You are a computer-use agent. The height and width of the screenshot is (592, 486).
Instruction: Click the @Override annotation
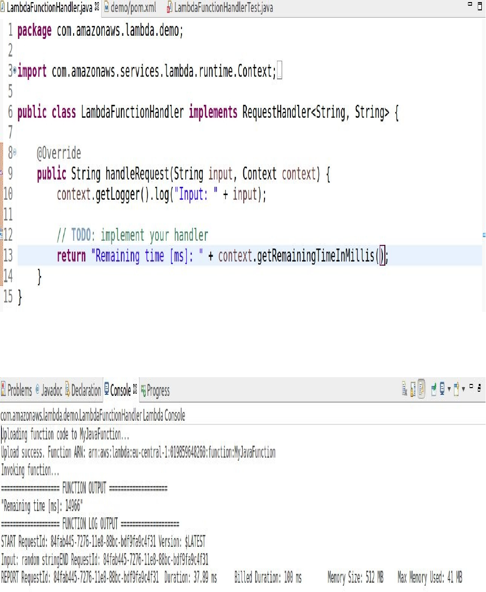point(59,153)
